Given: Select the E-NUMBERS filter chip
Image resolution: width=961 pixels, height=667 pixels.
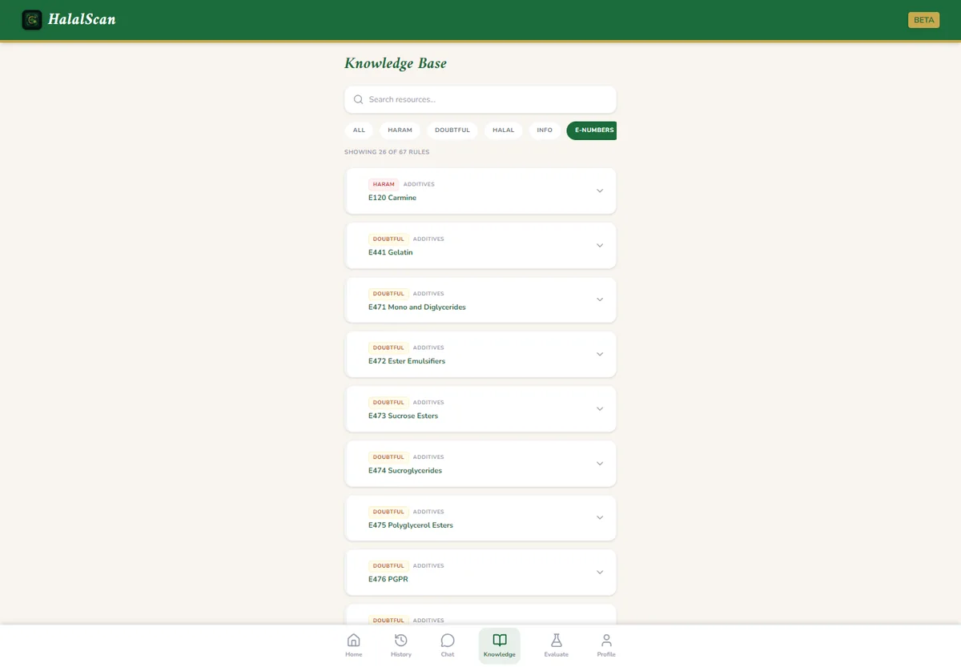Looking at the screenshot, I should pos(592,131).
